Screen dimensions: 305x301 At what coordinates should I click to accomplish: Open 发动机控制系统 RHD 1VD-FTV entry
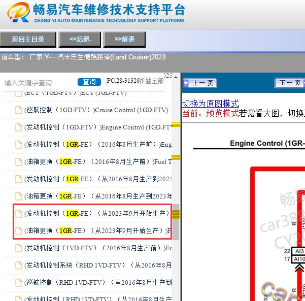(x=98, y=265)
